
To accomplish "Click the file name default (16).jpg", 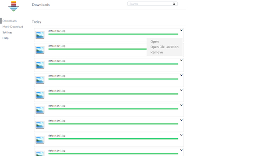I will pos(57,121).
